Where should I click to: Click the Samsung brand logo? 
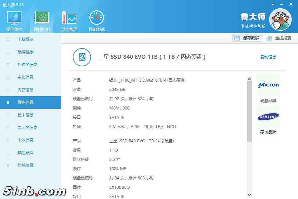coord(268,116)
